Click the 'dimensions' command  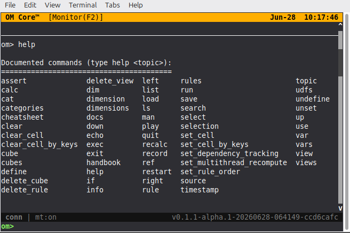pyautogui.click(x=108, y=108)
